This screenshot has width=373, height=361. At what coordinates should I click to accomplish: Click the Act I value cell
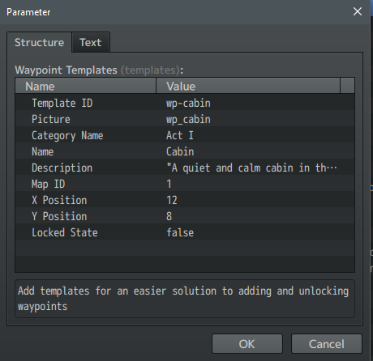(180, 135)
